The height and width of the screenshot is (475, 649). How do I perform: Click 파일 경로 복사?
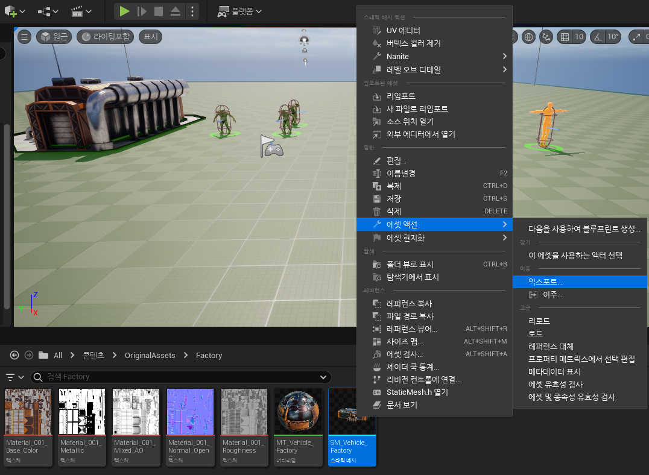[435, 316]
